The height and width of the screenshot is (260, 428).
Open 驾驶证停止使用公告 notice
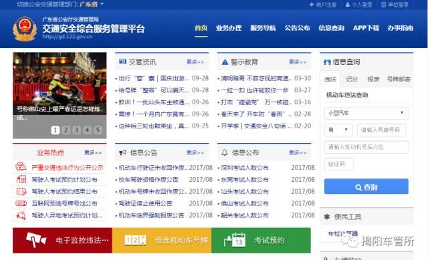click(x=146, y=204)
